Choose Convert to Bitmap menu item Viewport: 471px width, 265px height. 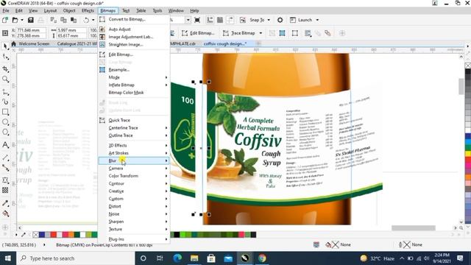click(134, 19)
